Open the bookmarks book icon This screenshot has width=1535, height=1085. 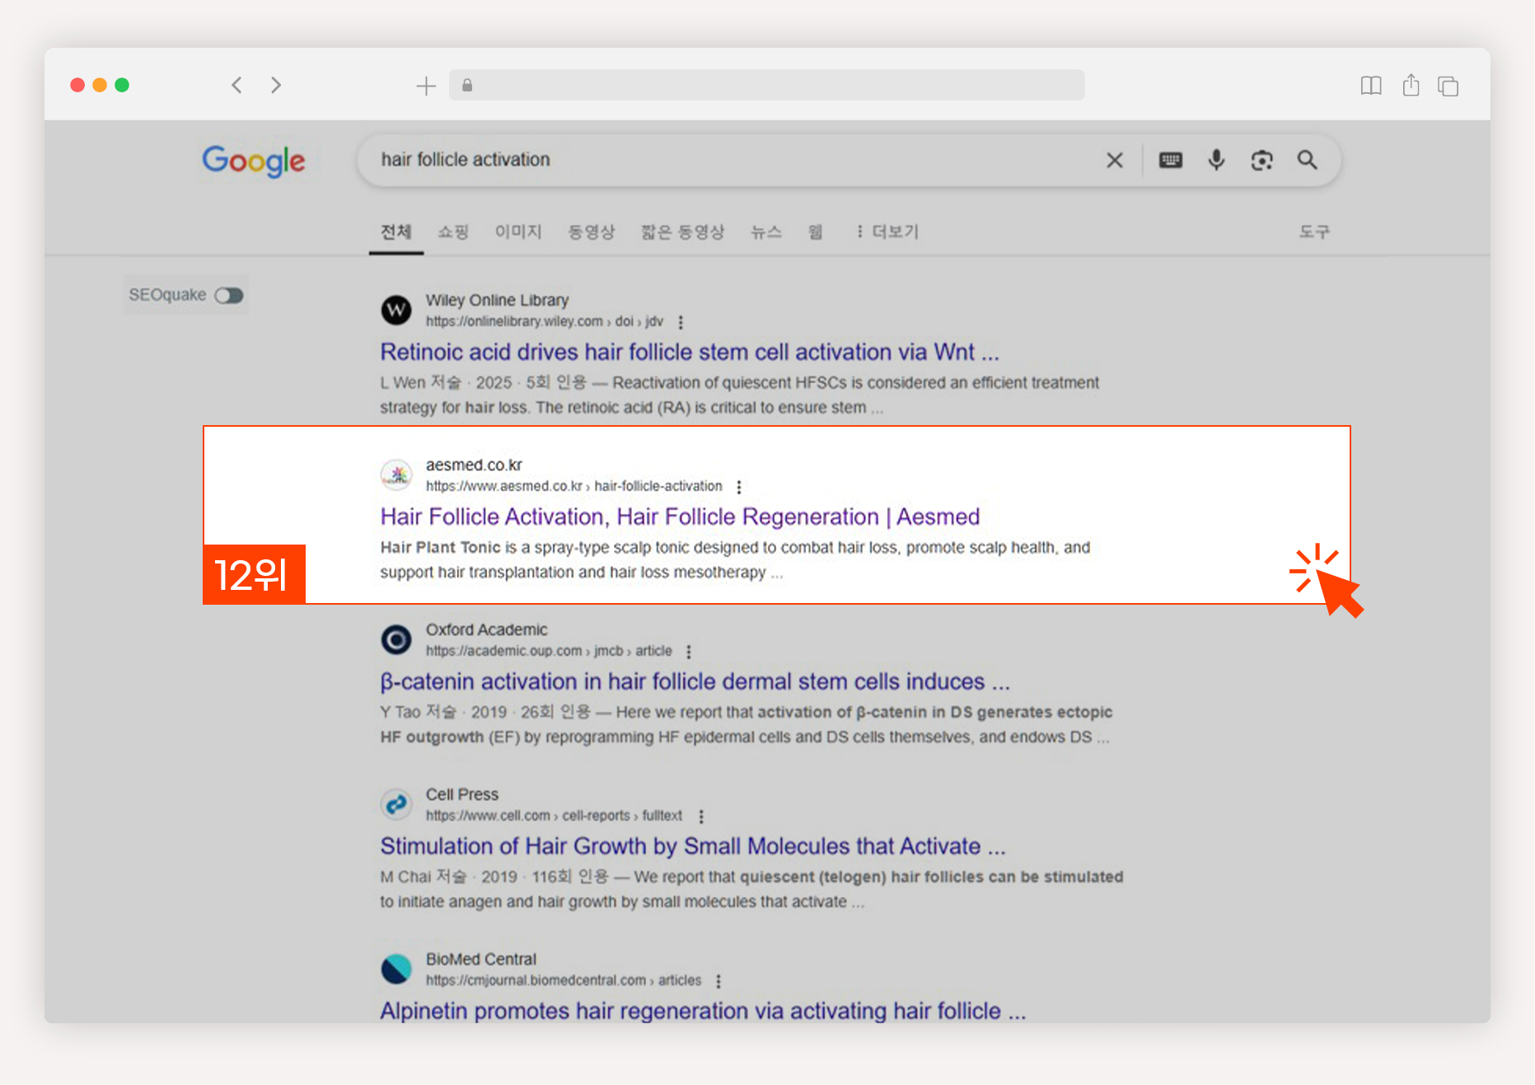coord(1371,86)
